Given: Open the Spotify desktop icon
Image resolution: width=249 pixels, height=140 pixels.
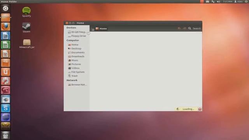Looking at the screenshot, I should 26,12.
